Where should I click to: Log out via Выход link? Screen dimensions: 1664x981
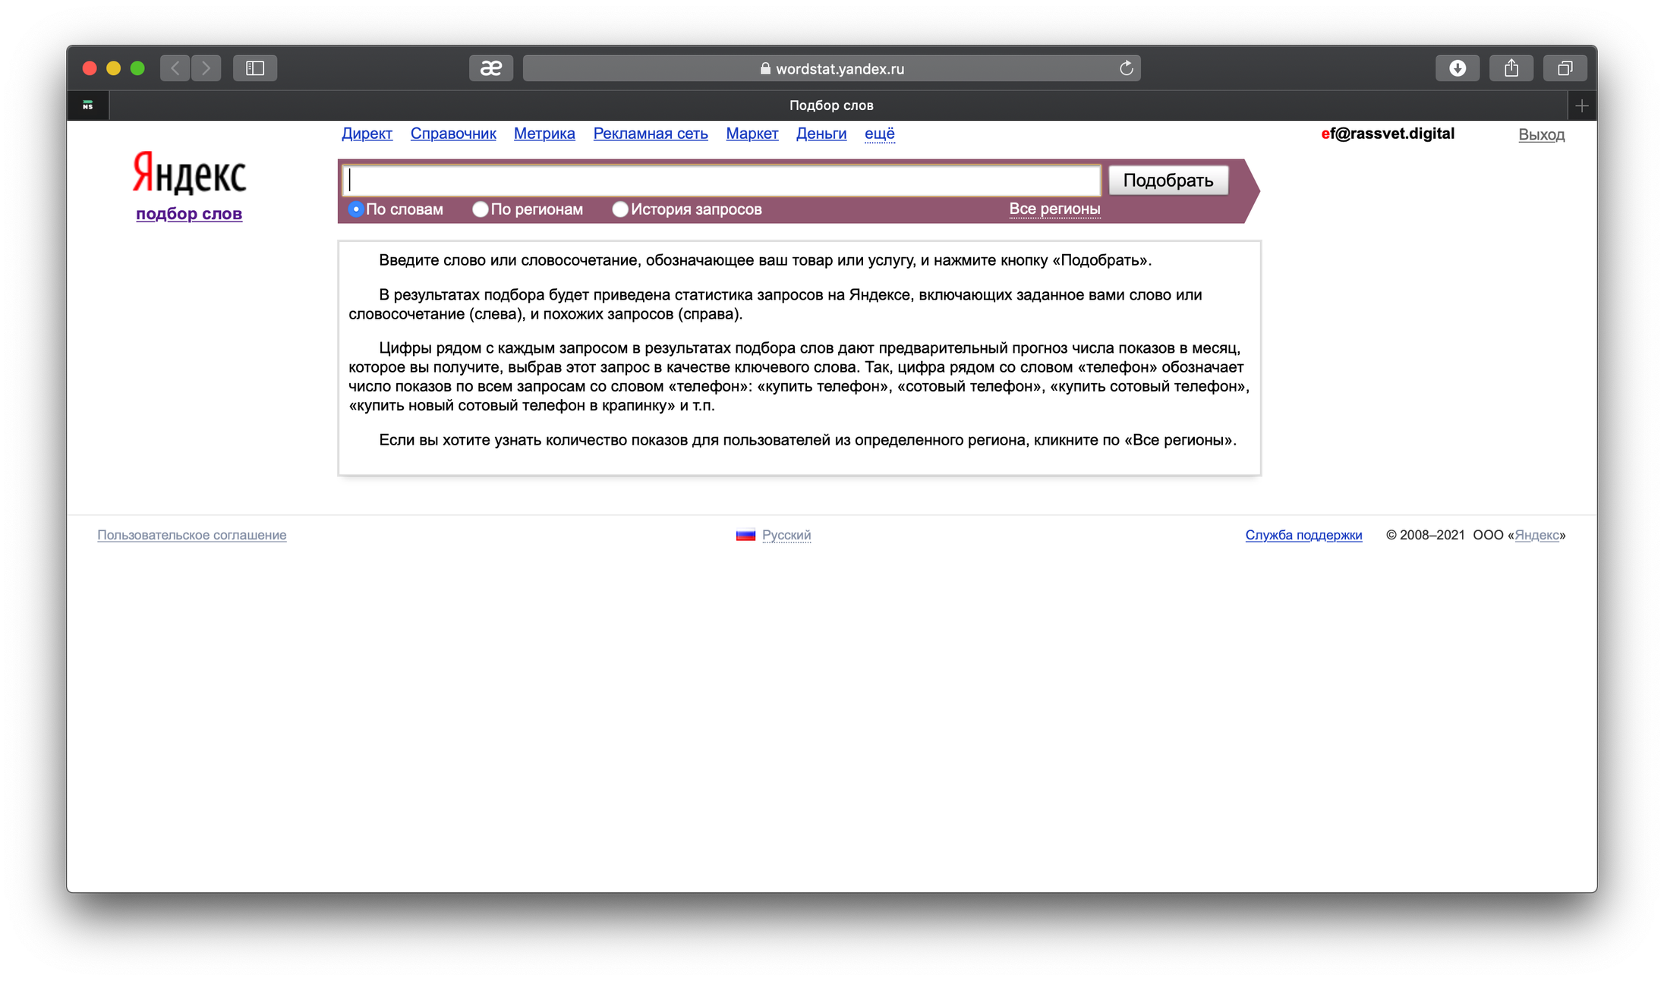click(x=1541, y=134)
